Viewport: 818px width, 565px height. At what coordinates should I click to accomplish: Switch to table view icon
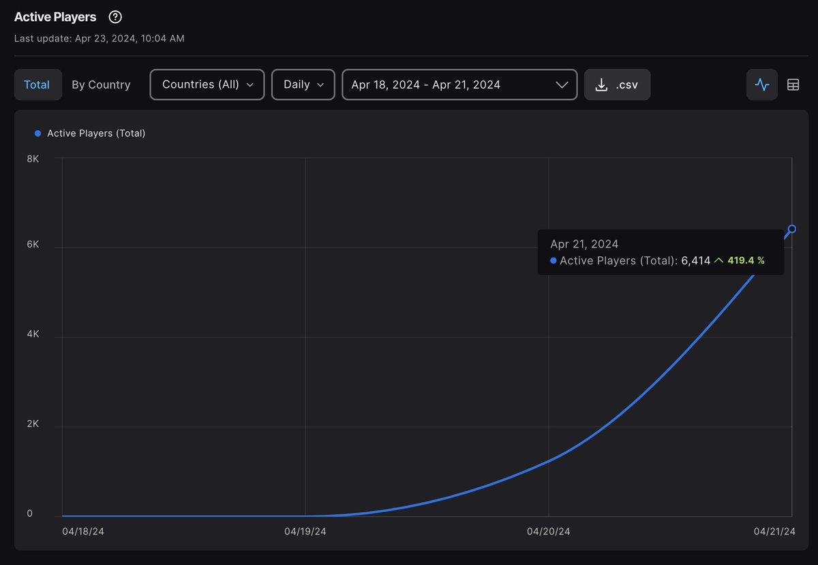click(793, 85)
